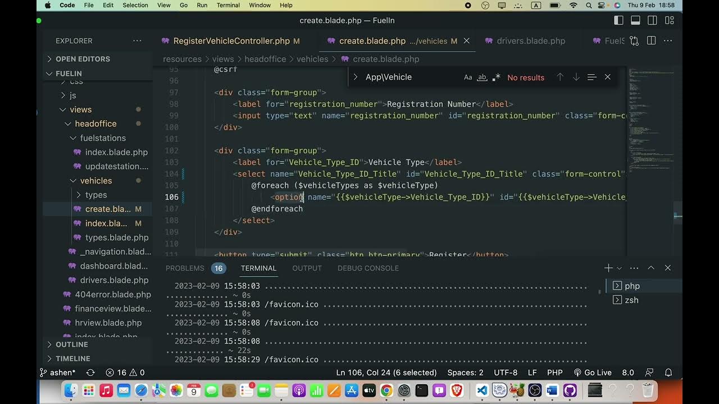Open errors and warnings count in status bar
Viewport: 719px width, 404px height.
click(125, 373)
